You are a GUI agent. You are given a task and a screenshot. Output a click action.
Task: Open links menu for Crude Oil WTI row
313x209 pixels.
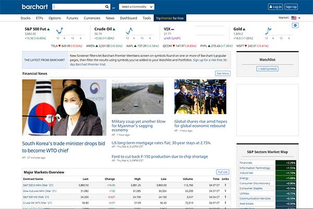point(225,203)
